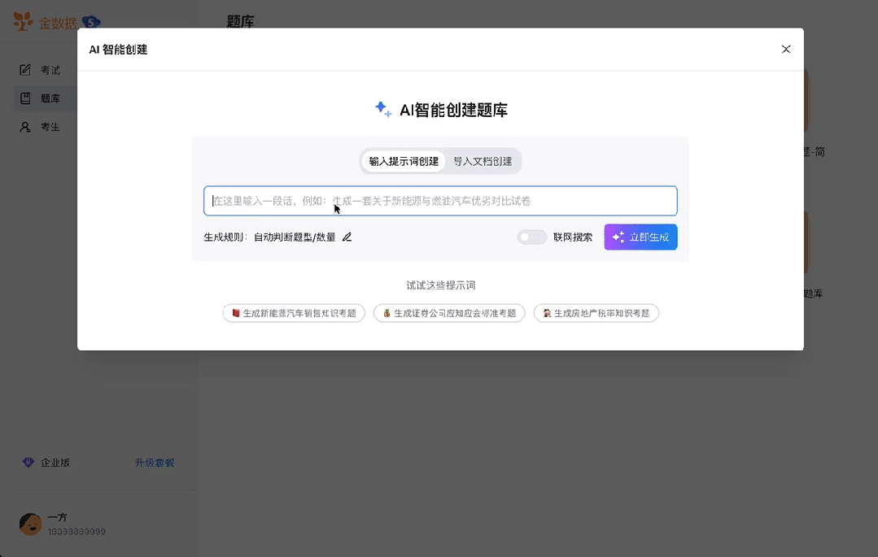The height and width of the screenshot is (557, 878).
Task: Select the 输入提示词创建 tab
Action: tap(403, 161)
